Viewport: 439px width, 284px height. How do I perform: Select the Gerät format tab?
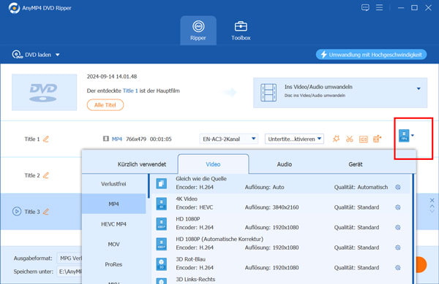tap(356, 164)
